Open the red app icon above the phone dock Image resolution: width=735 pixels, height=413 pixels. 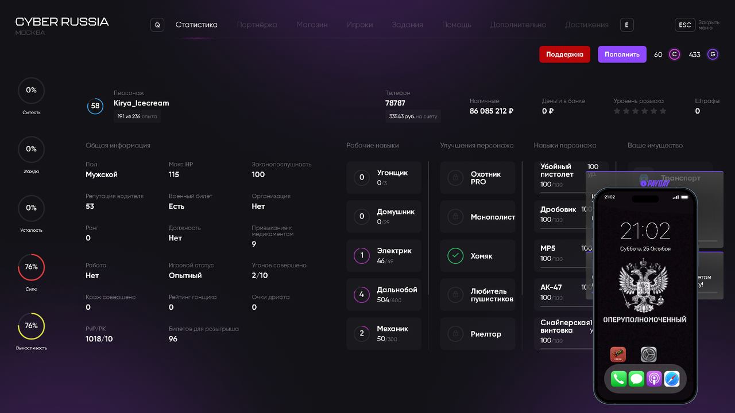click(x=618, y=354)
